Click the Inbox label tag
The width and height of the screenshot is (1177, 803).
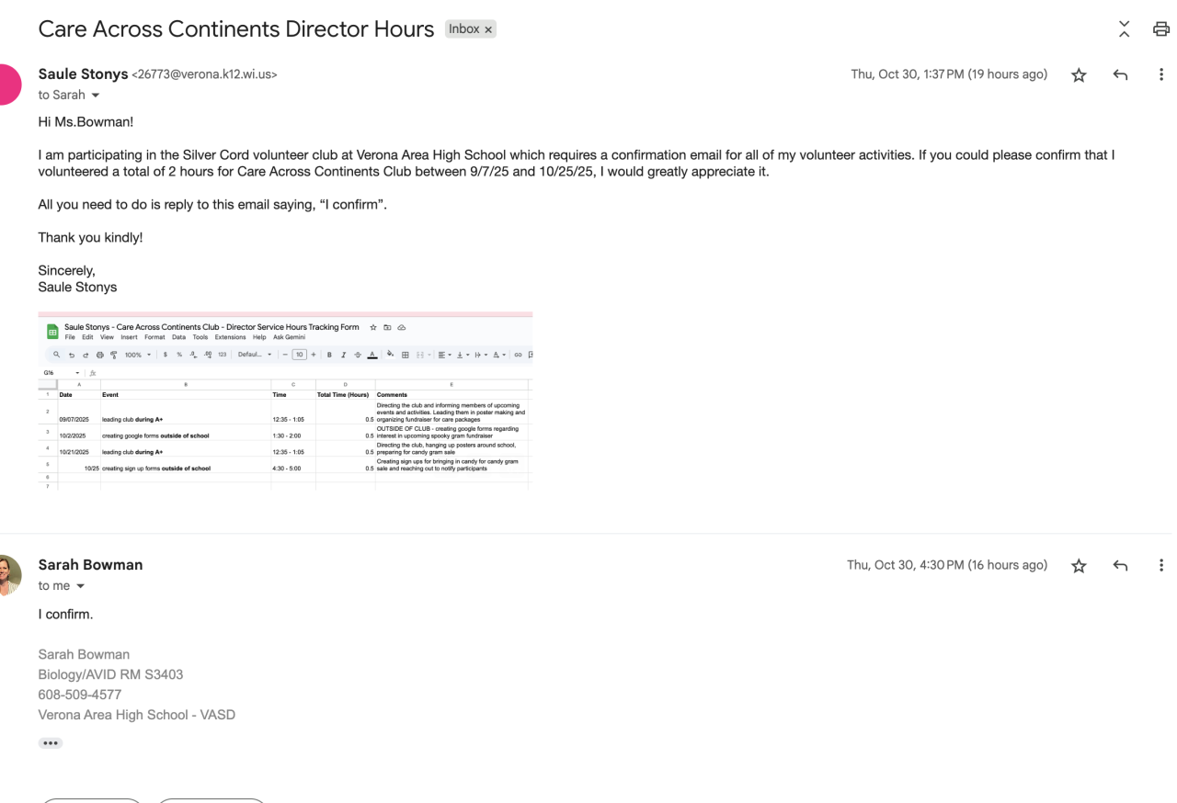tap(463, 29)
